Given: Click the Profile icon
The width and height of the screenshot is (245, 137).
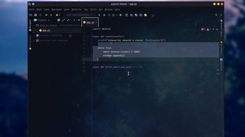Looking at the screenshot, I should point(113,15).
